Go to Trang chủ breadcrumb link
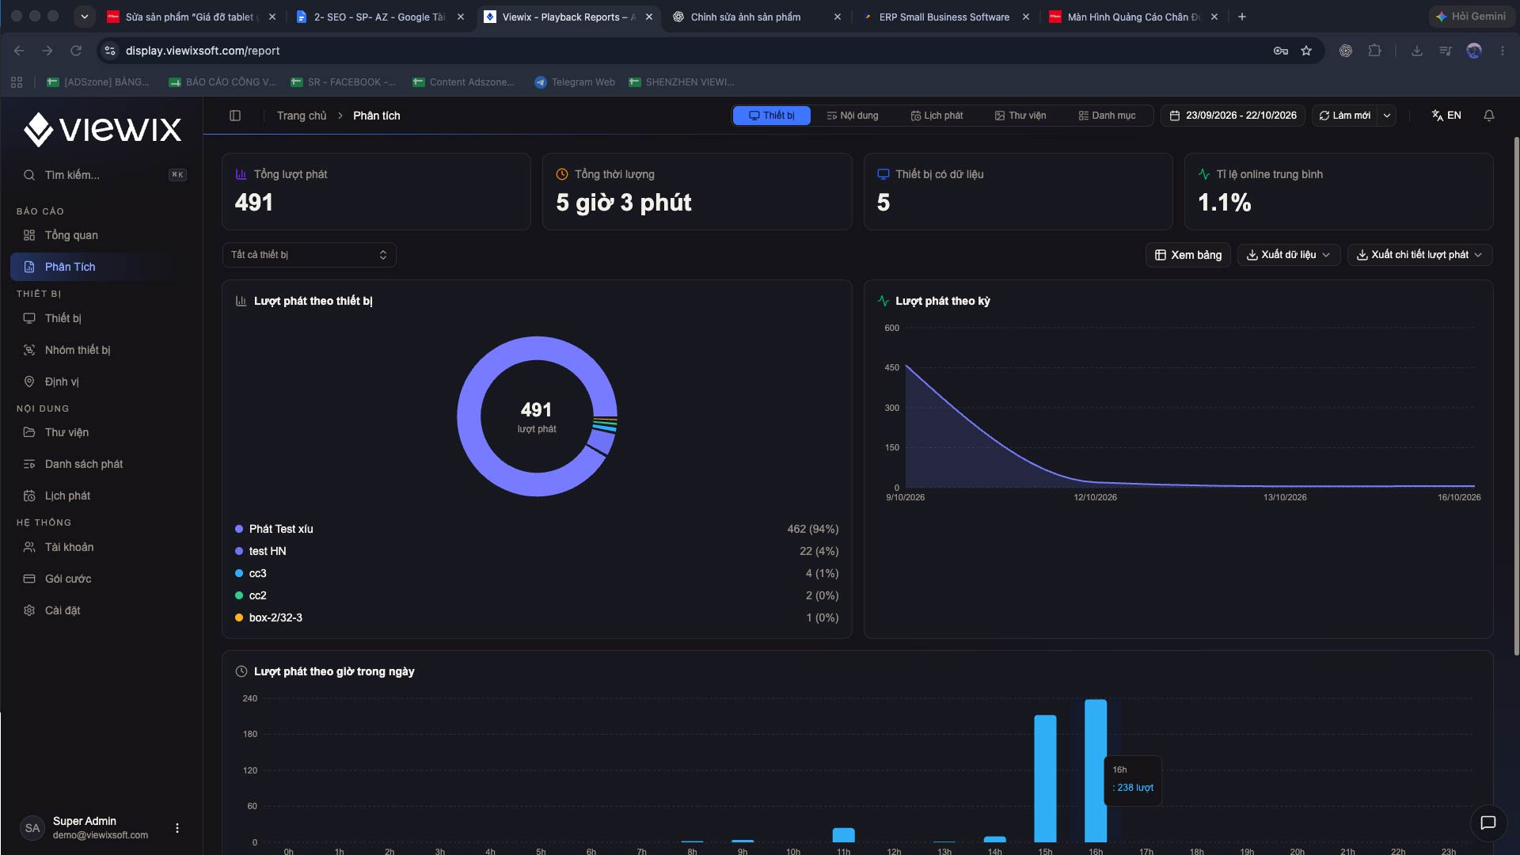The width and height of the screenshot is (1520, 855). [301, 116]
